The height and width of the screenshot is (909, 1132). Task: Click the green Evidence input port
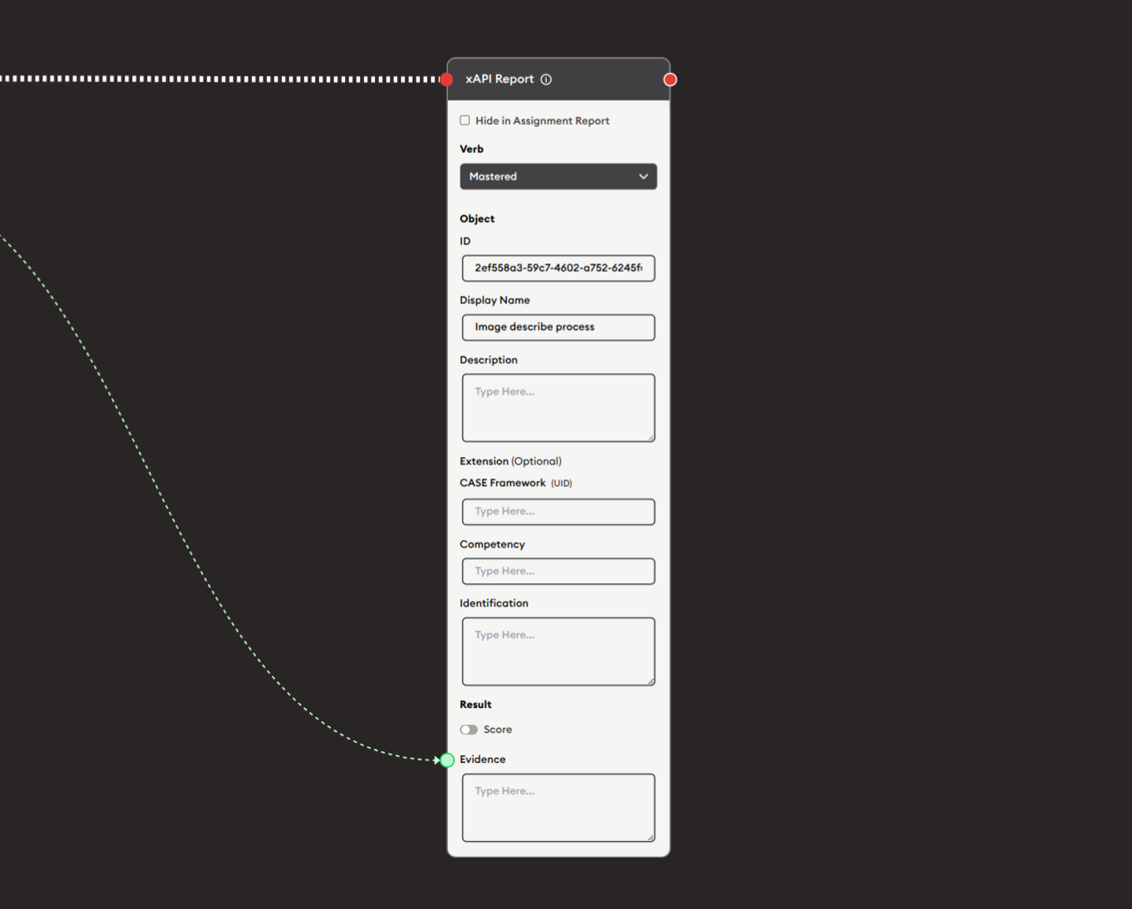coord(447,760)
